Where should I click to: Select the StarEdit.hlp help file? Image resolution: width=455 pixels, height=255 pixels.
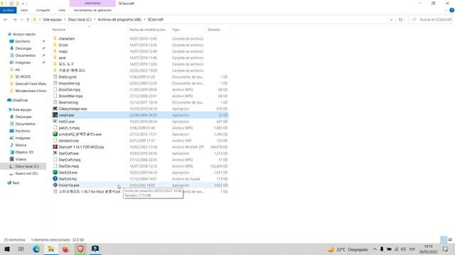coord(68,178)
